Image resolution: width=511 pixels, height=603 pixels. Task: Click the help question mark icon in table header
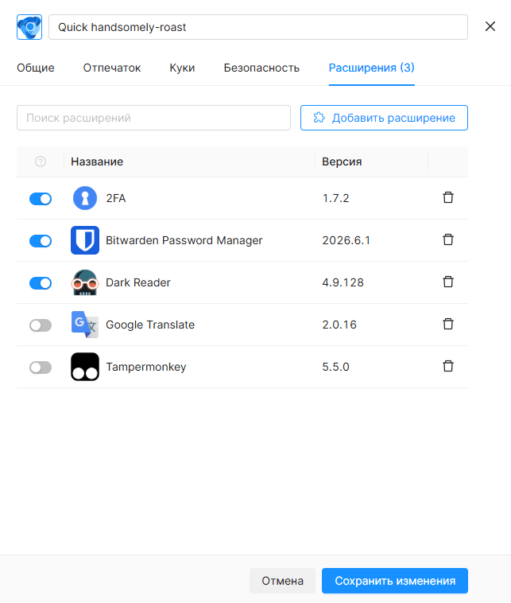(x=41, y=161)
